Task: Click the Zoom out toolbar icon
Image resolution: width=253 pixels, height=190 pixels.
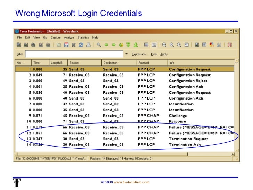Action: coord(172,45)
